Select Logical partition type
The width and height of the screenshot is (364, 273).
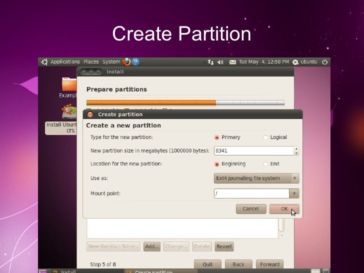coord(275,137)
